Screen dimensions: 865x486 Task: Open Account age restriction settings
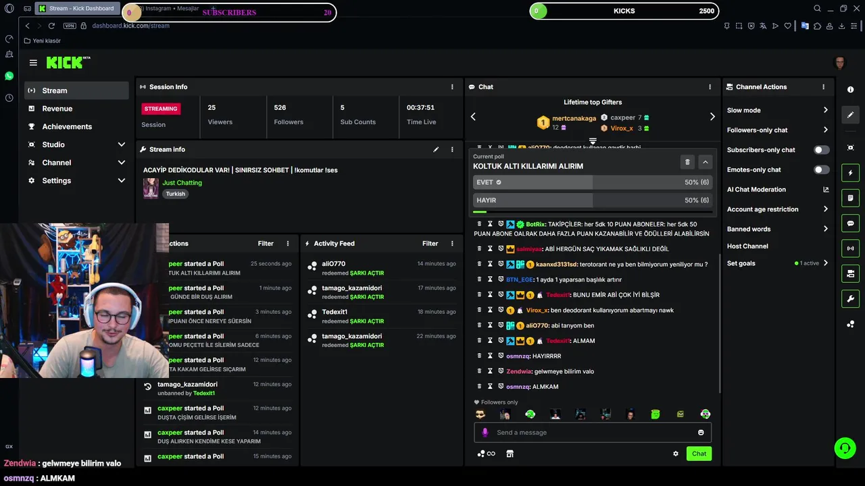778,209
